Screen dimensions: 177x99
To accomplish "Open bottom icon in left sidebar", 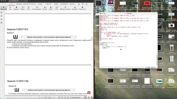I will point(2,23).
